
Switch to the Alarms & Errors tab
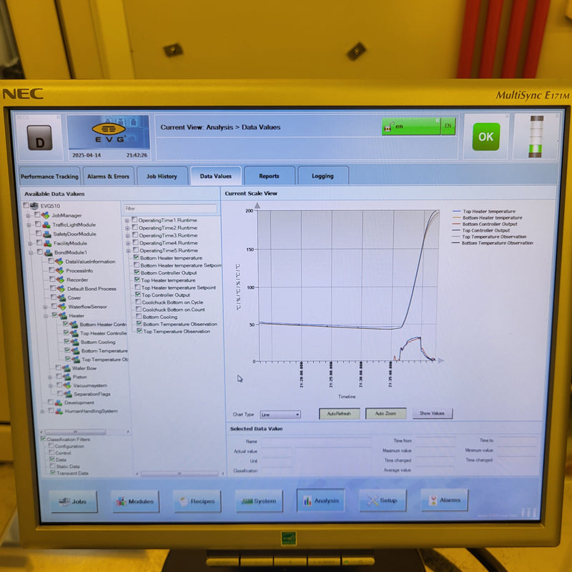pyautogui.click(x=108, y=176)
